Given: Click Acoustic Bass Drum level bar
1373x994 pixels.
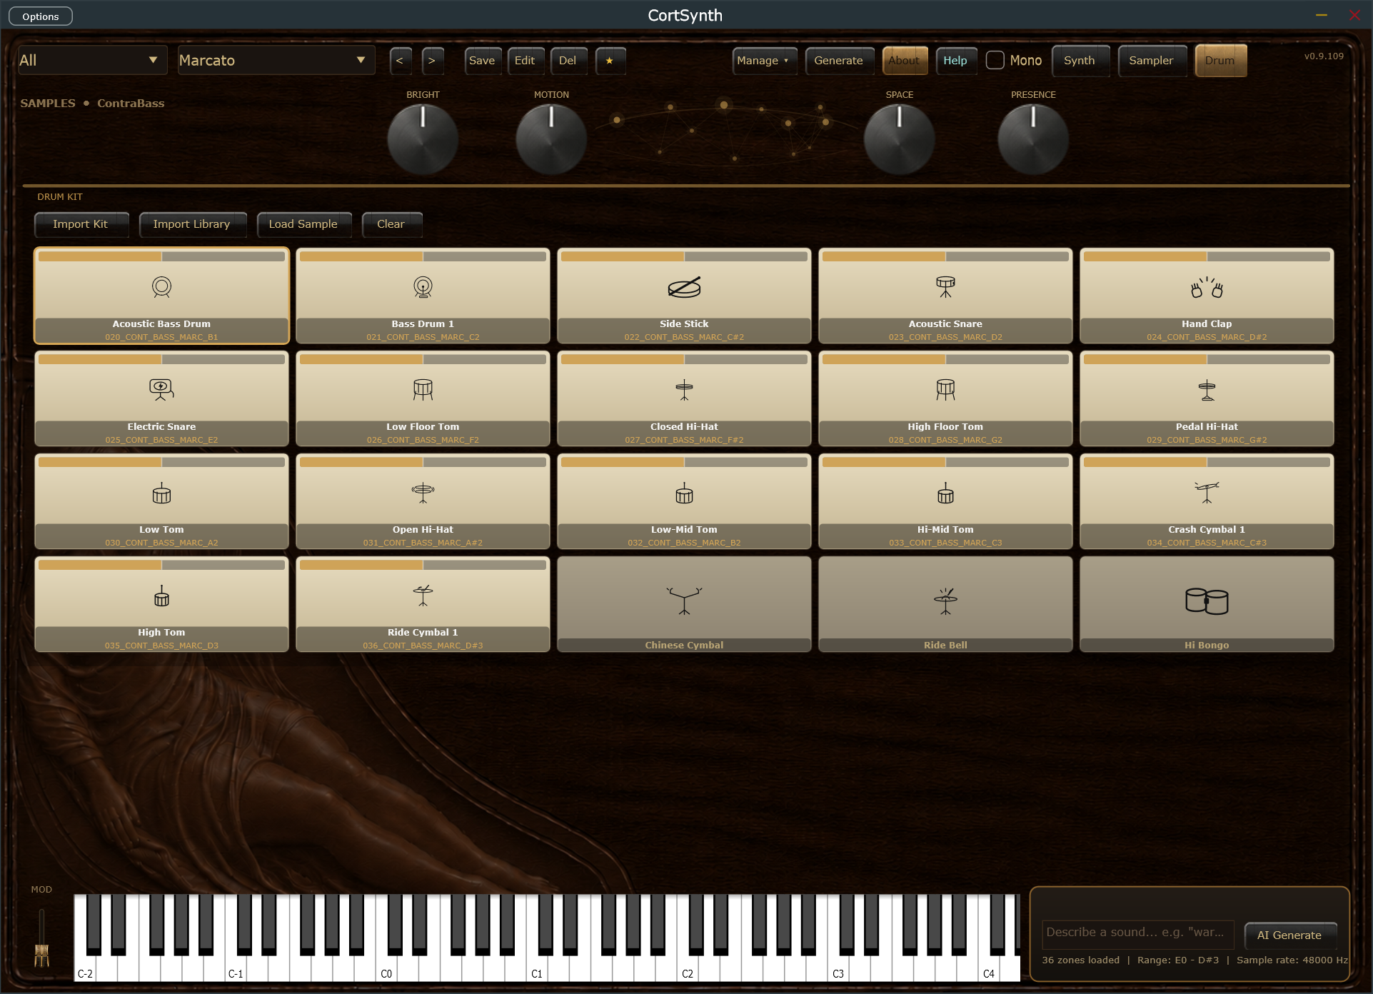Looking at the screenshot, I should (161, 256).
